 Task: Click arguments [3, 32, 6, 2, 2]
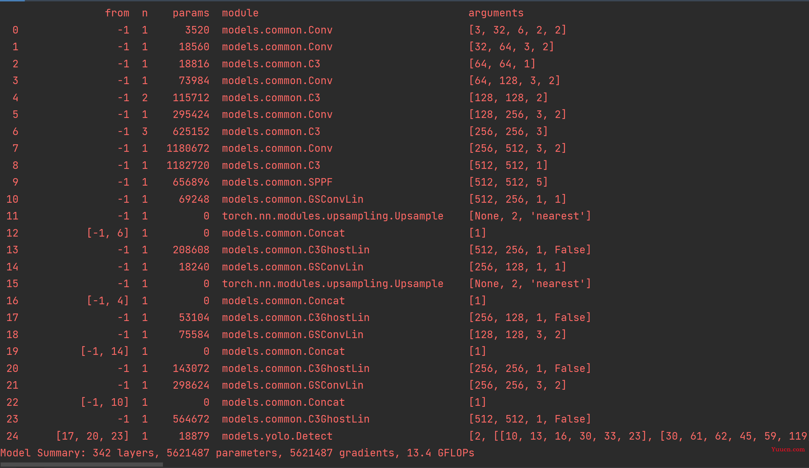point(517,30)
